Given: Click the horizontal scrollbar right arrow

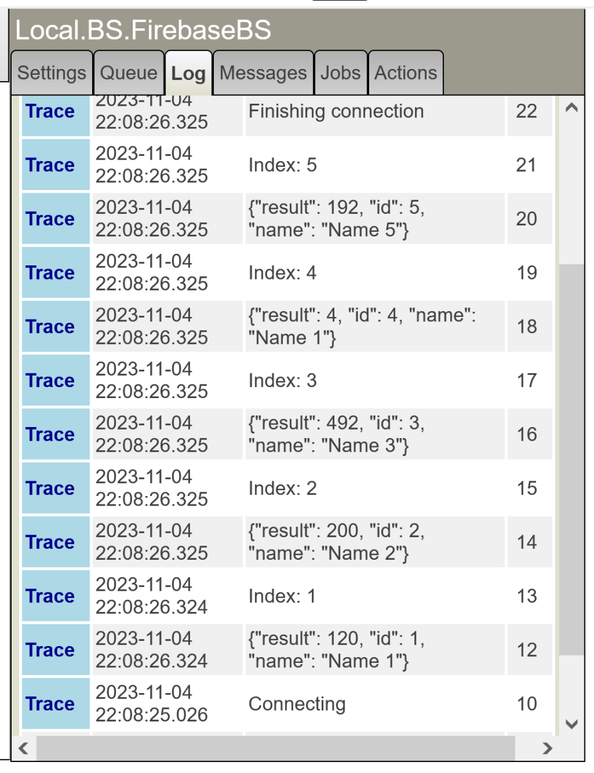Looking at the screenshot, I should (547, 748).
